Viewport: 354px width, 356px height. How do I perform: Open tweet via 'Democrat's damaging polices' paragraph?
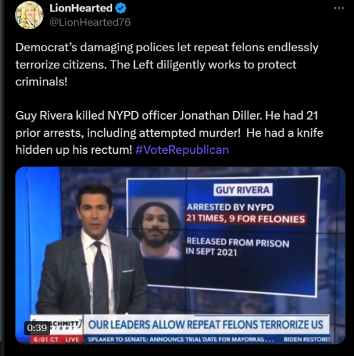[167, 64]
